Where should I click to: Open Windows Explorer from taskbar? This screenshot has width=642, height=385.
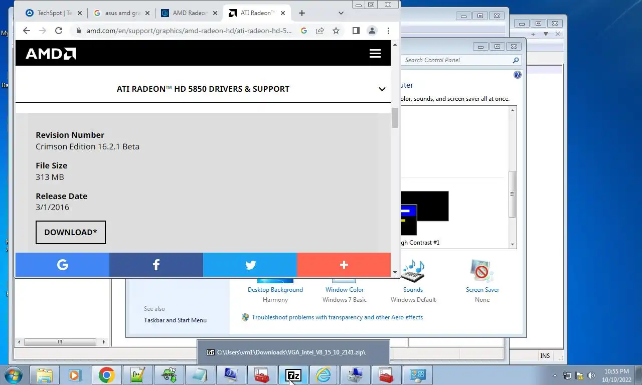click(x=45, y=375)
